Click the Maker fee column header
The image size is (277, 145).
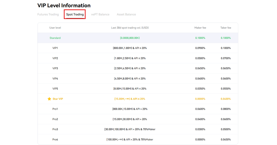pos(200,28)
